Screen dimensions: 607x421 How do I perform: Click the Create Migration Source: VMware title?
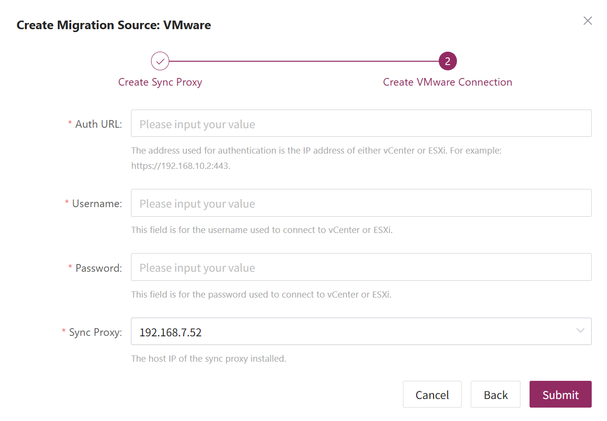pos(114,25)
